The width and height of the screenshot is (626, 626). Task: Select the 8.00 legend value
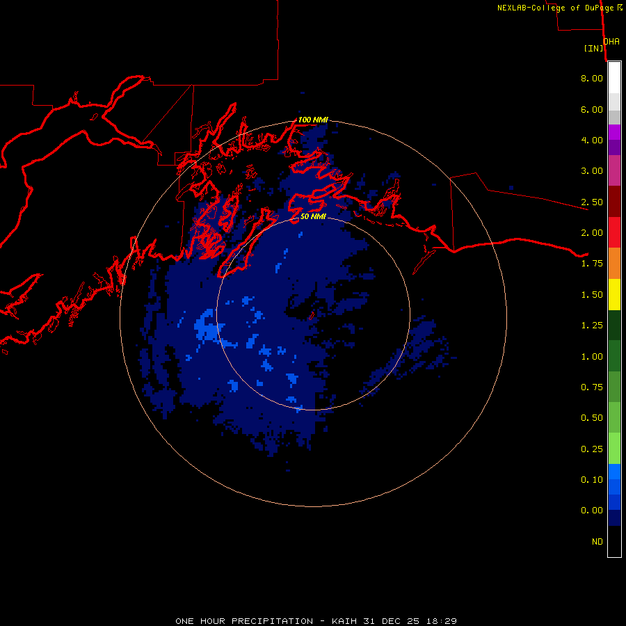pos(592,78)
